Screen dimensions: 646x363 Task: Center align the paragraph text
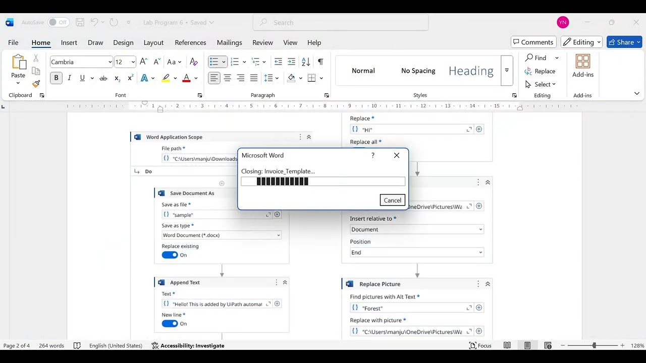227,78
